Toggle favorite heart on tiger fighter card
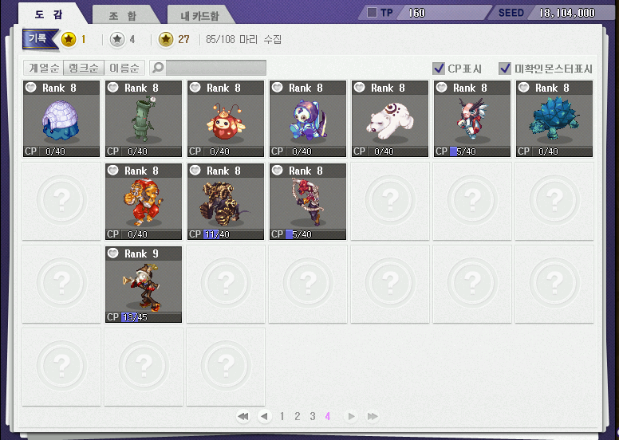 (113, 171)
